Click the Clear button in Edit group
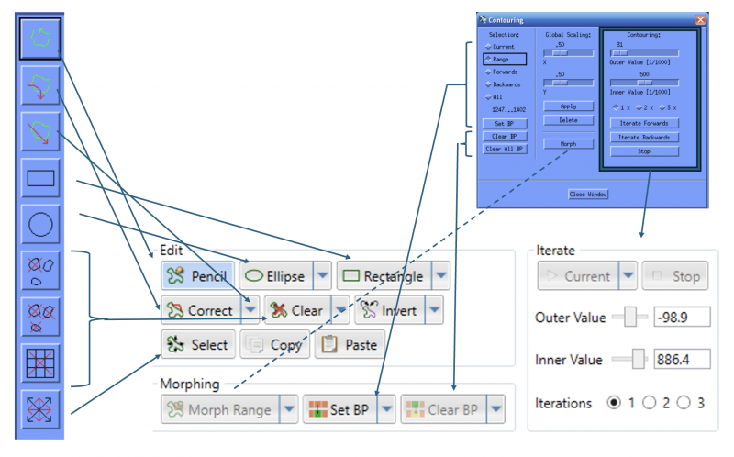Screen dimensions: 734x457 click(x=298, y=310)
